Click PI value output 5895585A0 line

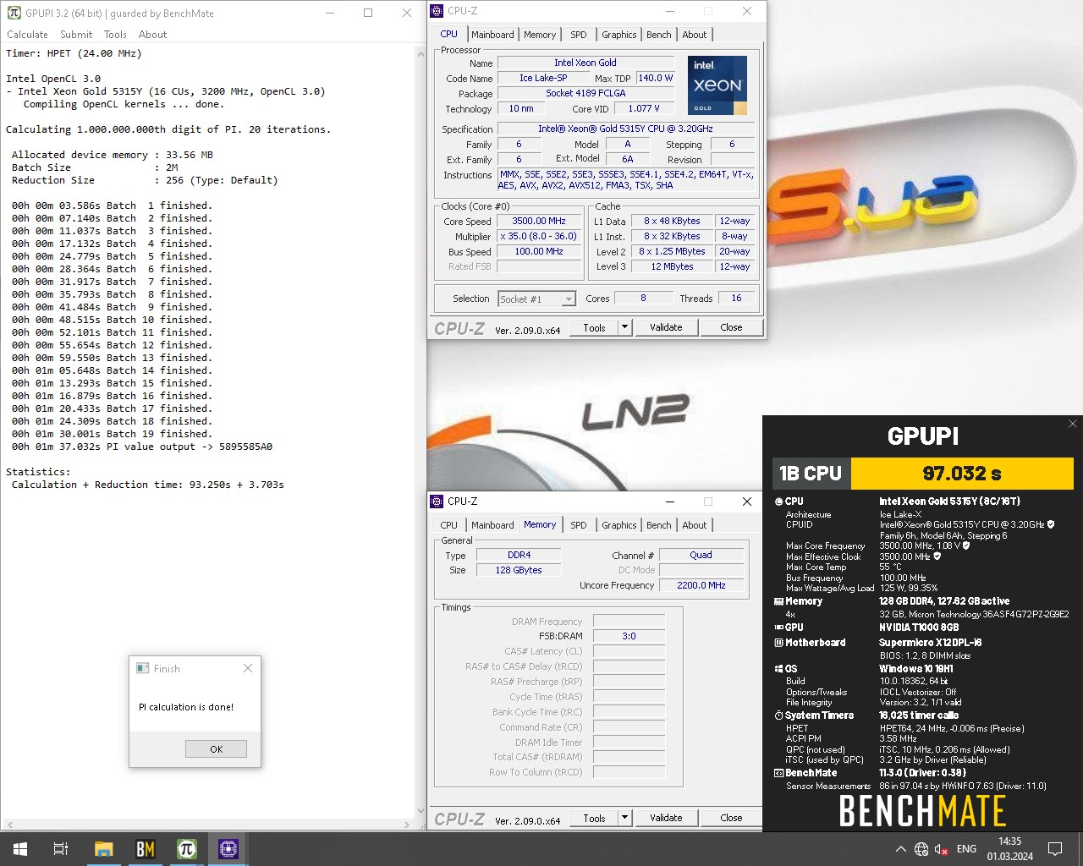click(142, 447)
